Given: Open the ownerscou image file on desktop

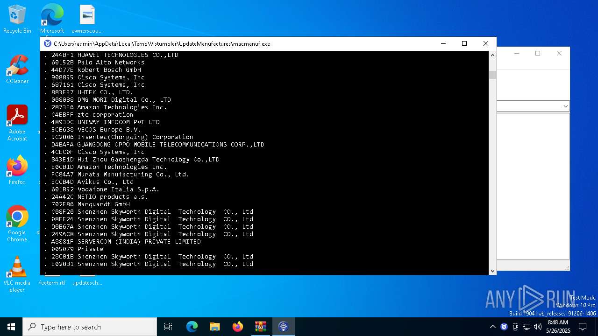Looking at the screenshot, I should click(x=87, y=19).
